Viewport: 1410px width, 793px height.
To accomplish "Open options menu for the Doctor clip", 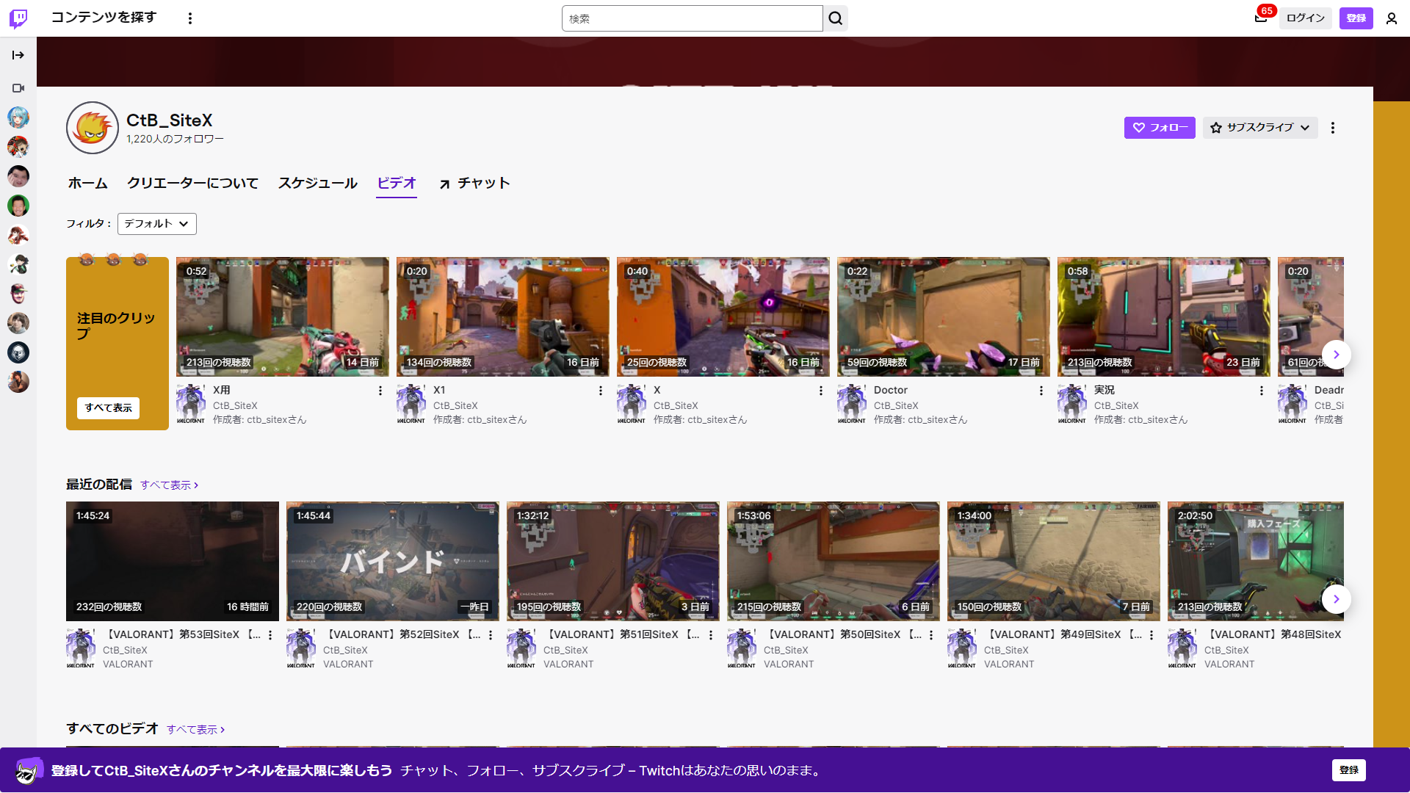I will pyautogui.click(x=1041, y=391).
